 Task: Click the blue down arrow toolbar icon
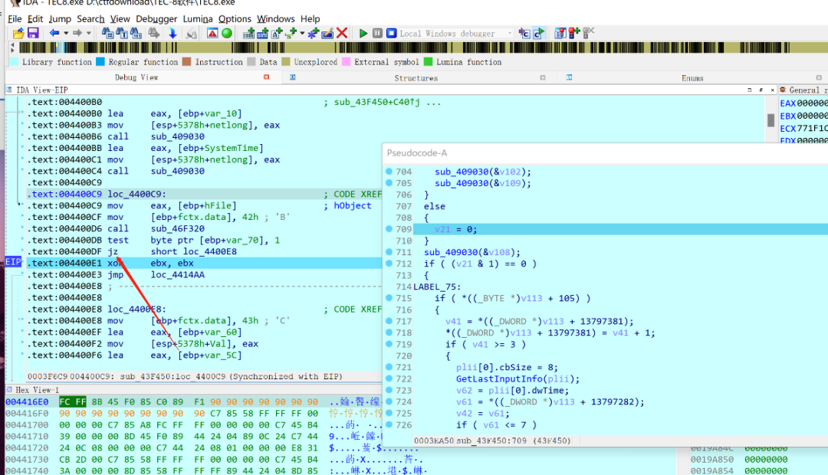[172, 33]
